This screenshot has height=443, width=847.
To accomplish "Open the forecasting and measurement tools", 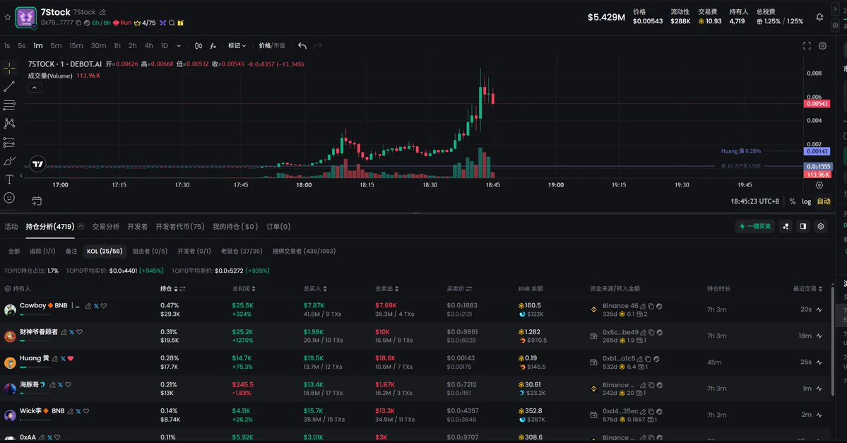I will click(x=9, y=142).
